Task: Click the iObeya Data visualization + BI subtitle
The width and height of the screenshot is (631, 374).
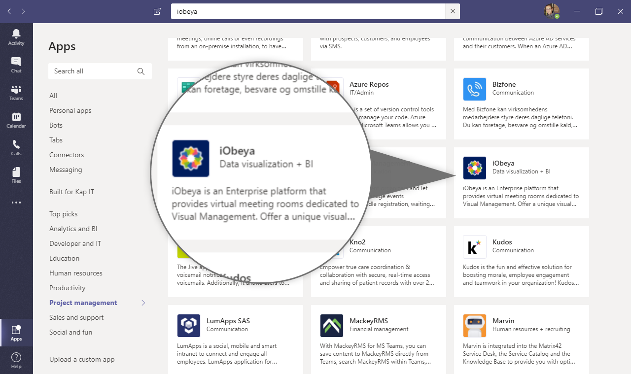Action: coord(522,171)
